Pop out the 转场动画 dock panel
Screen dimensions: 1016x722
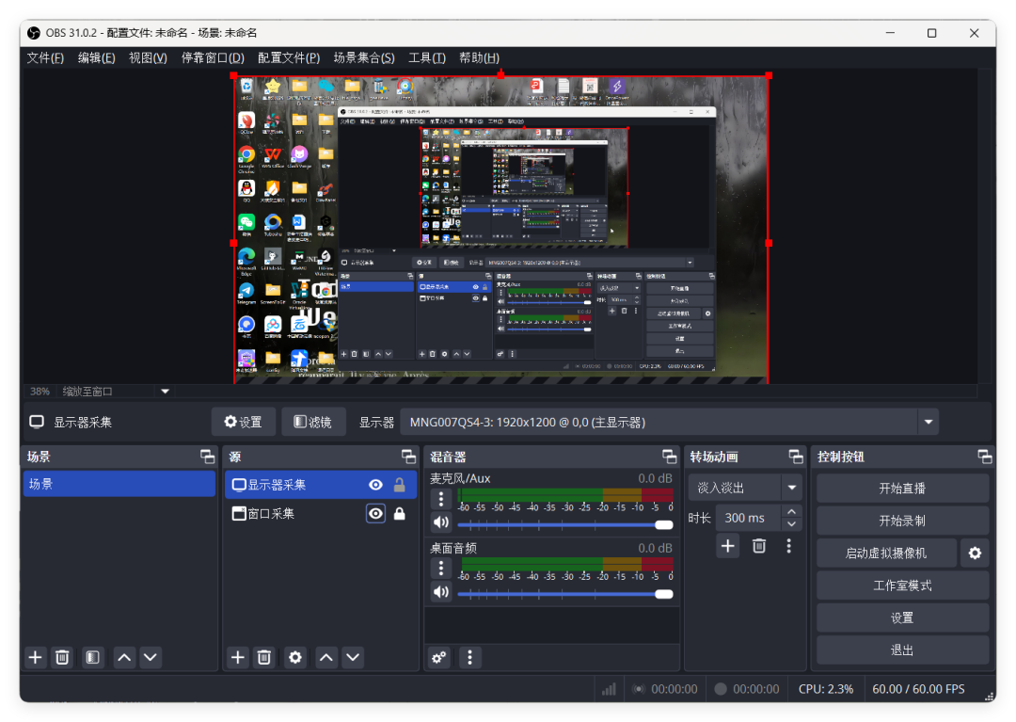coord(796,457)
